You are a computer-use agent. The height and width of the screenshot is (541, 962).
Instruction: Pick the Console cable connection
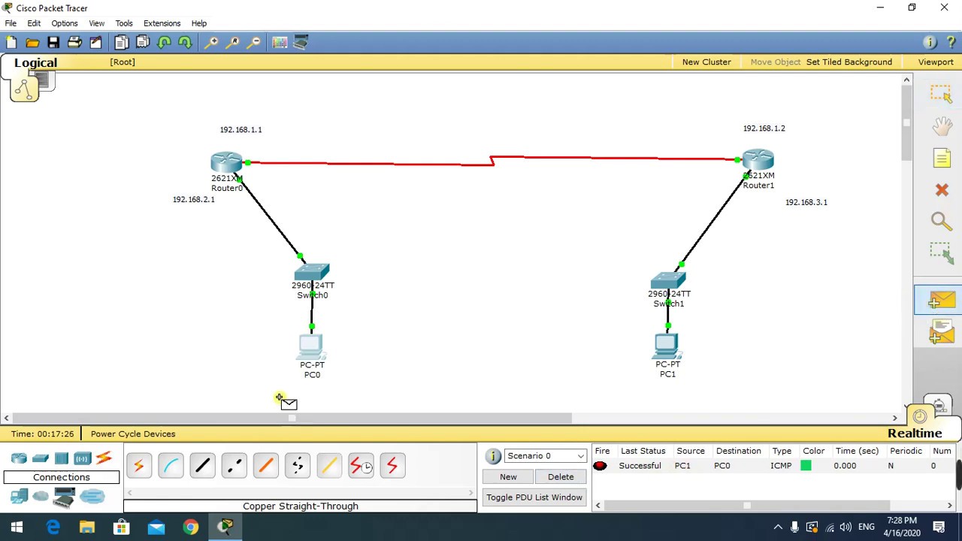[x=171, y=466]
